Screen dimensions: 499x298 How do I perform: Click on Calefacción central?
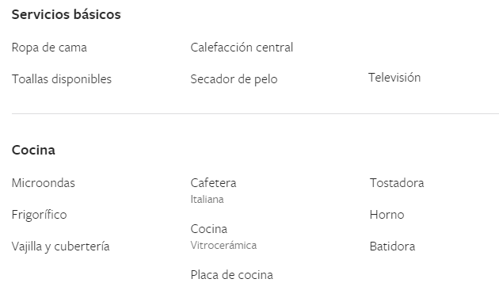coord(242,48)
